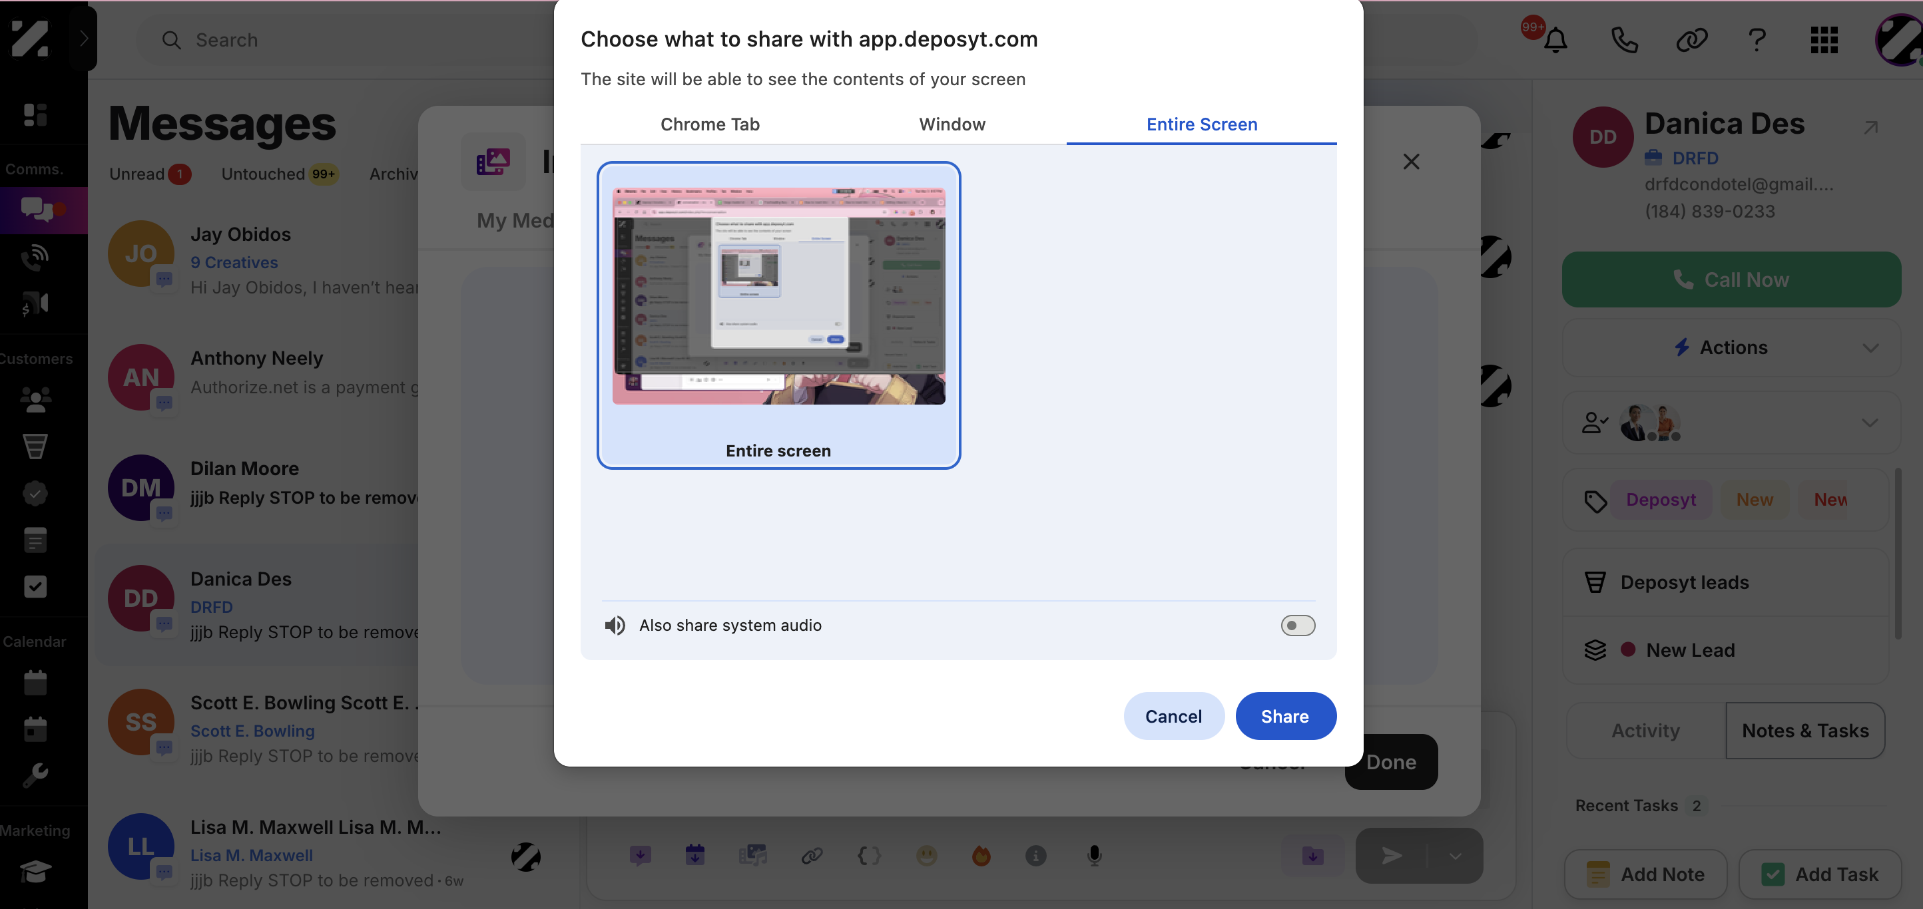Open the dashboard icon in sidebar
Image resolution: width=1923 pixels, height=909 pixels.
[35, 114]
